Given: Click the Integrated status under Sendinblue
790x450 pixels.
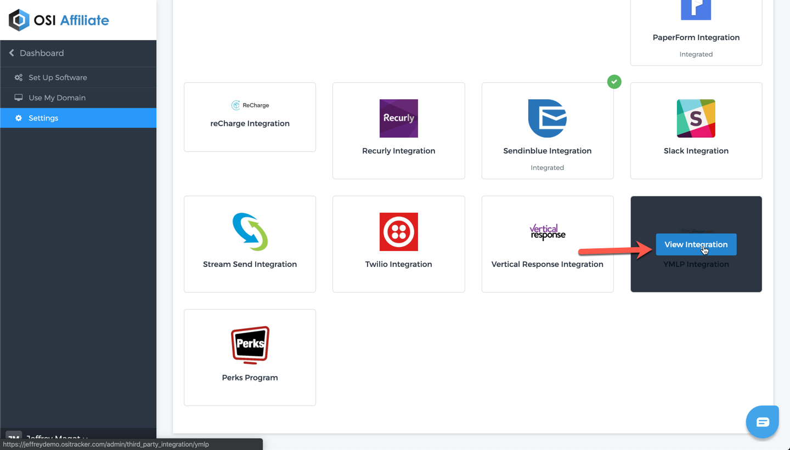Looking at the screenshot, I should [x=548, y=168].
